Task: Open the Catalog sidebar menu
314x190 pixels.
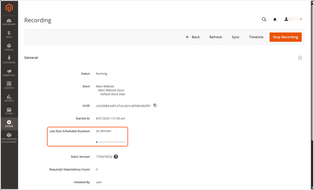Action: pos(9,48)
